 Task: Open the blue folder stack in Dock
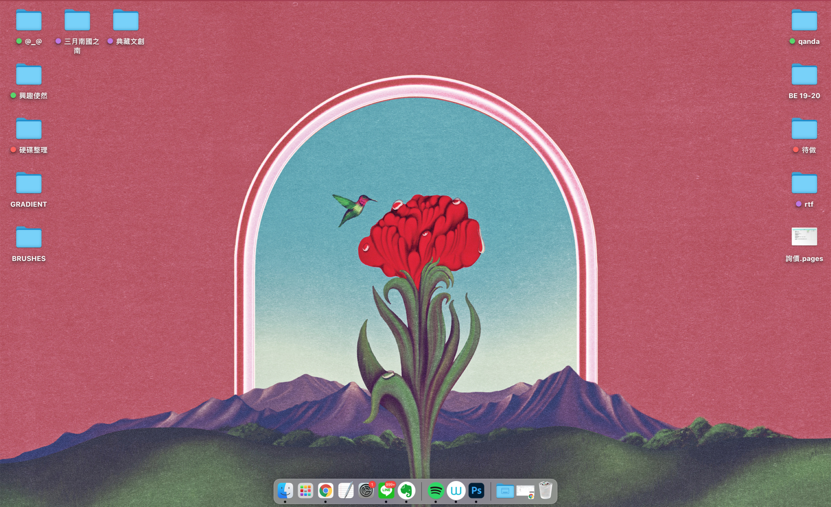505,491
